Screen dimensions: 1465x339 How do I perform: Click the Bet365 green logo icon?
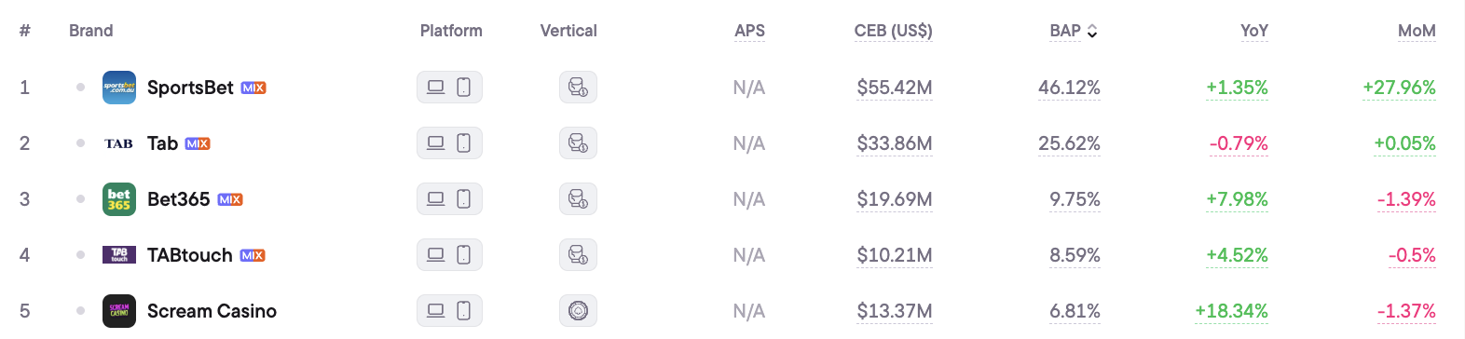[x=119, y=199]
